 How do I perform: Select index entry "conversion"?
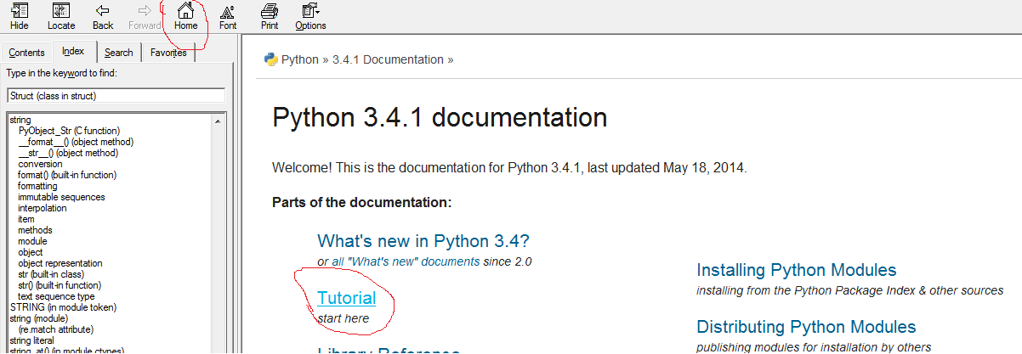39,164
